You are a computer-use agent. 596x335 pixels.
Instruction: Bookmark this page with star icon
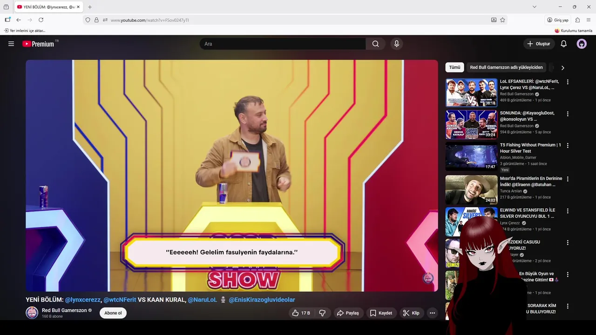point(502,20)
